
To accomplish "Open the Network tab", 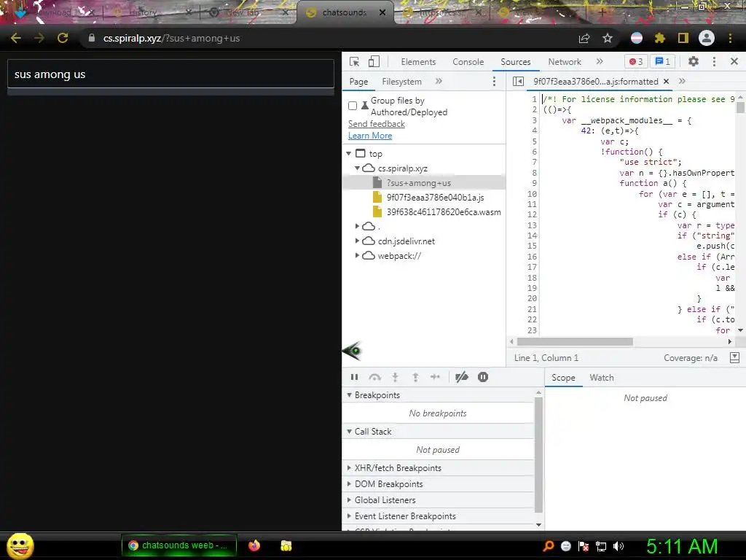I will coord(565,62).
